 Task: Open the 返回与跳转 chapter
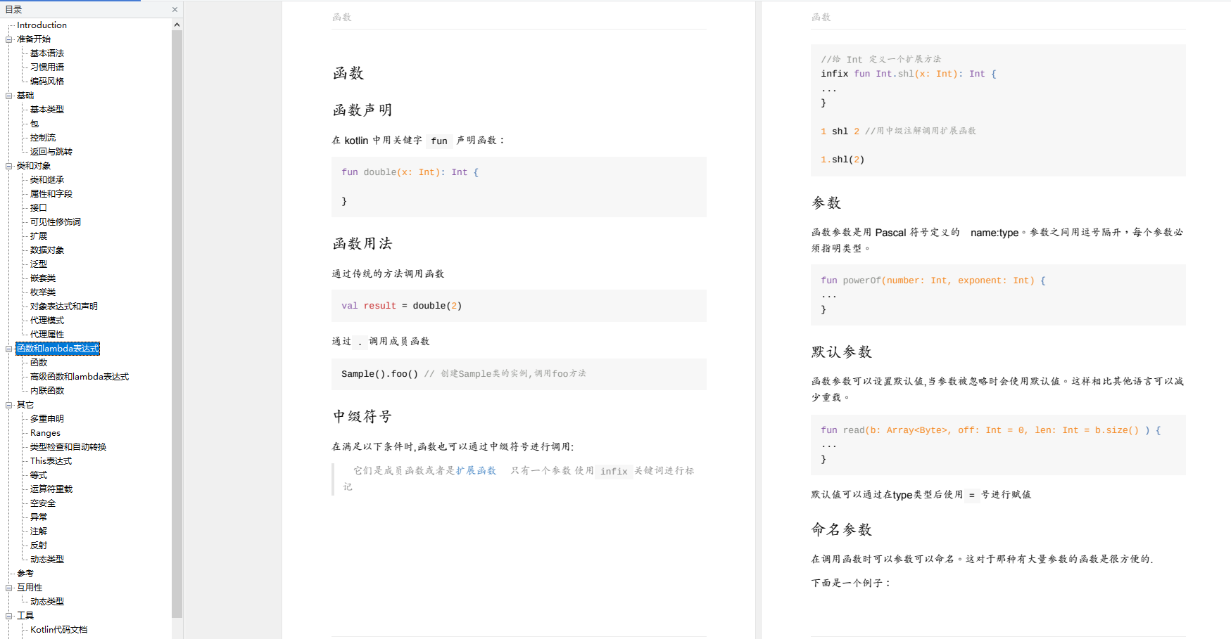[51, 152]
